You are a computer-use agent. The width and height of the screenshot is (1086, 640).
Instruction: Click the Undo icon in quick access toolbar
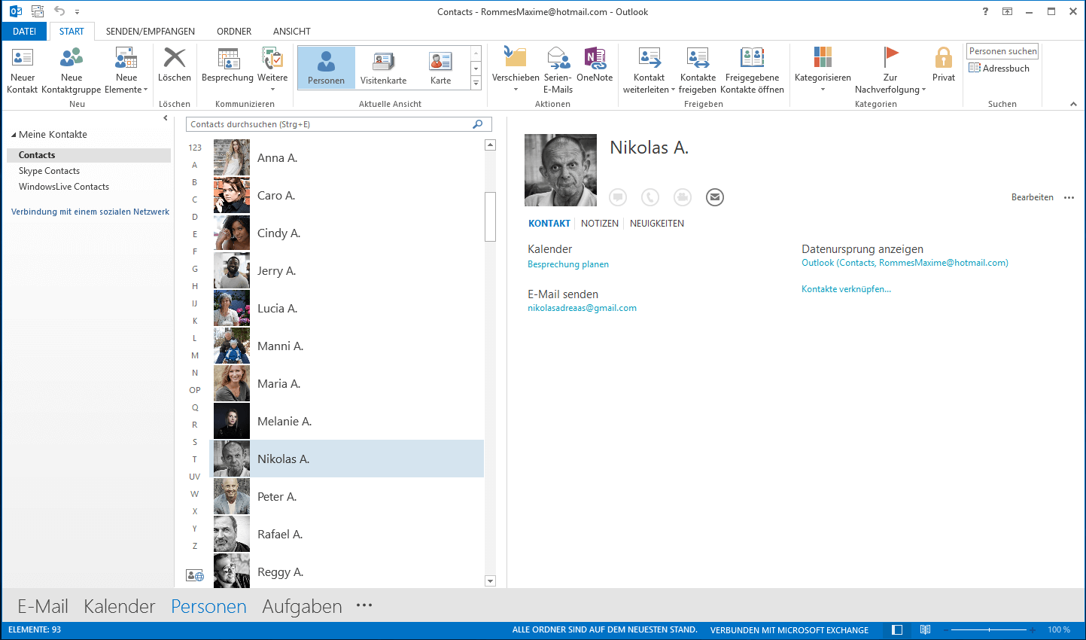tap(59, 11)
